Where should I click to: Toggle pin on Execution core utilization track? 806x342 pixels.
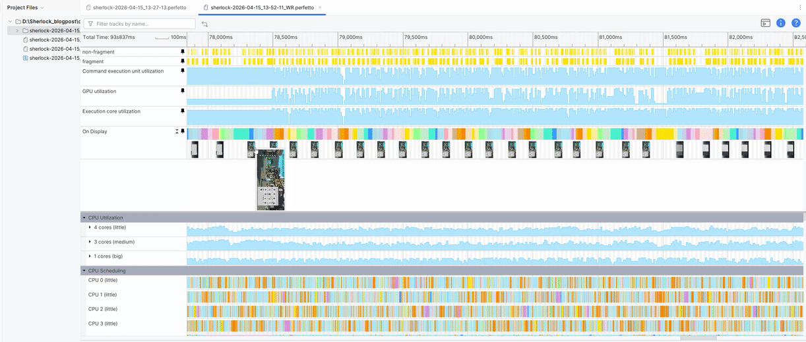[183, 111]
